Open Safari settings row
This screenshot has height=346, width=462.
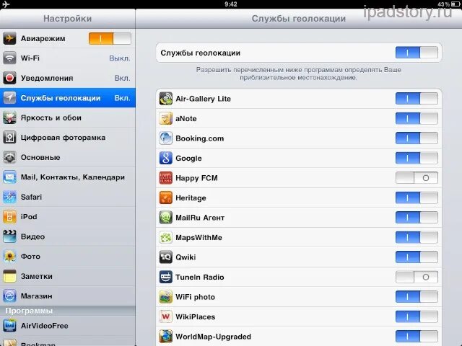[x=67, y=197]
